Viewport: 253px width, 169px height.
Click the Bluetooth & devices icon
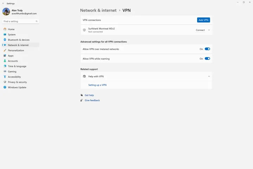coord(5,40)
